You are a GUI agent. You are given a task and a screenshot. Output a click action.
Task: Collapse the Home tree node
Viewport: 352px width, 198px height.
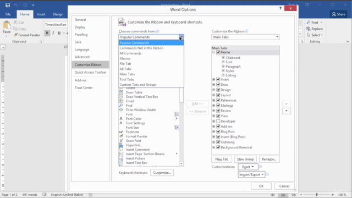tap(214, 52)
